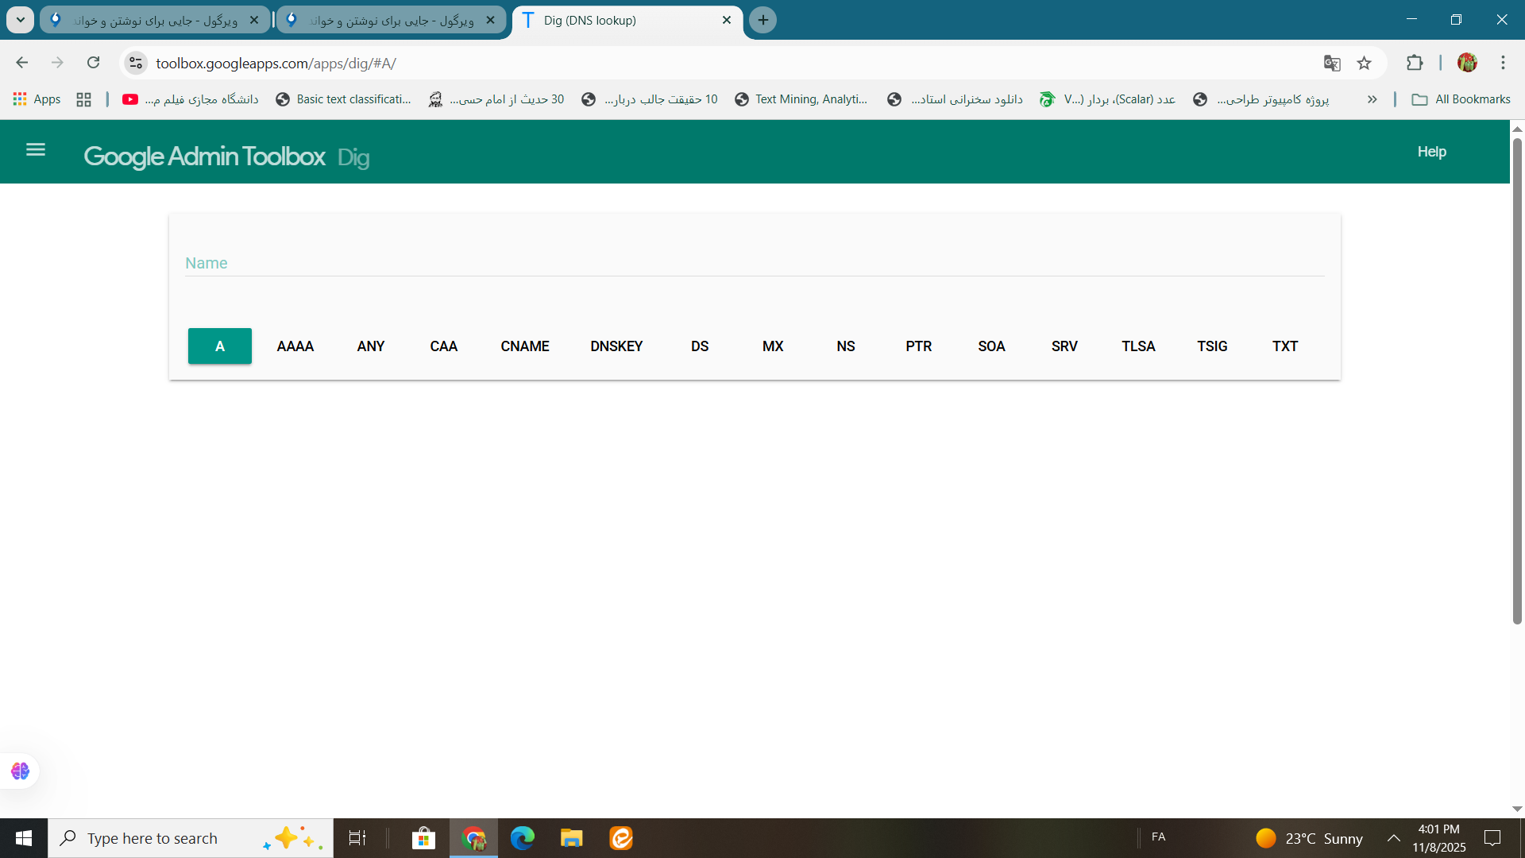Viewport: 1525px width, 858px height.
Task: Select the AAAA record type
Action: click(x=295, y=346)
